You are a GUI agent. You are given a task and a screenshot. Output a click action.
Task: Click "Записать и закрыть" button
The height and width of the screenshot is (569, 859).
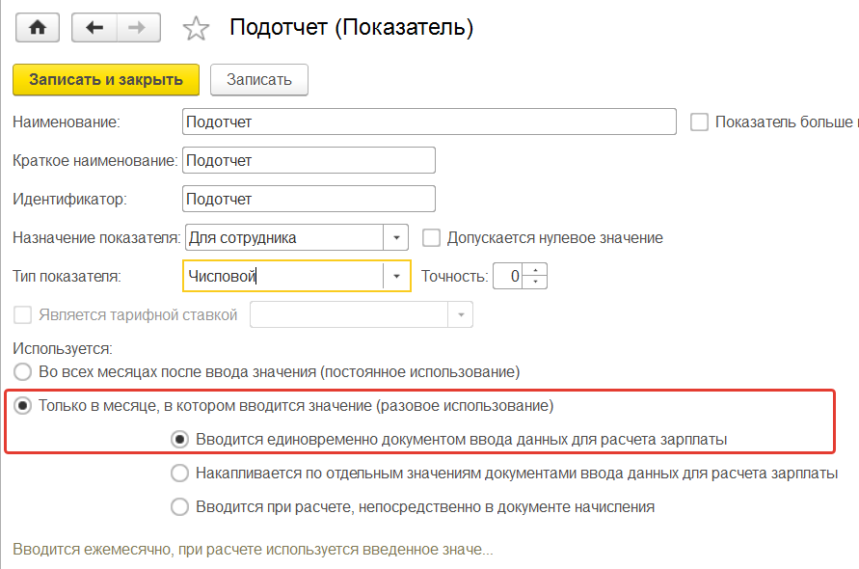pyautogui.click(x=106, y=80)
